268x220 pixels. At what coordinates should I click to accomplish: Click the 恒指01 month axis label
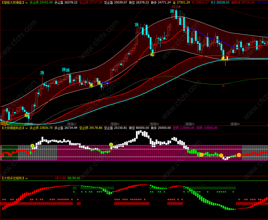tap(115, 124)
